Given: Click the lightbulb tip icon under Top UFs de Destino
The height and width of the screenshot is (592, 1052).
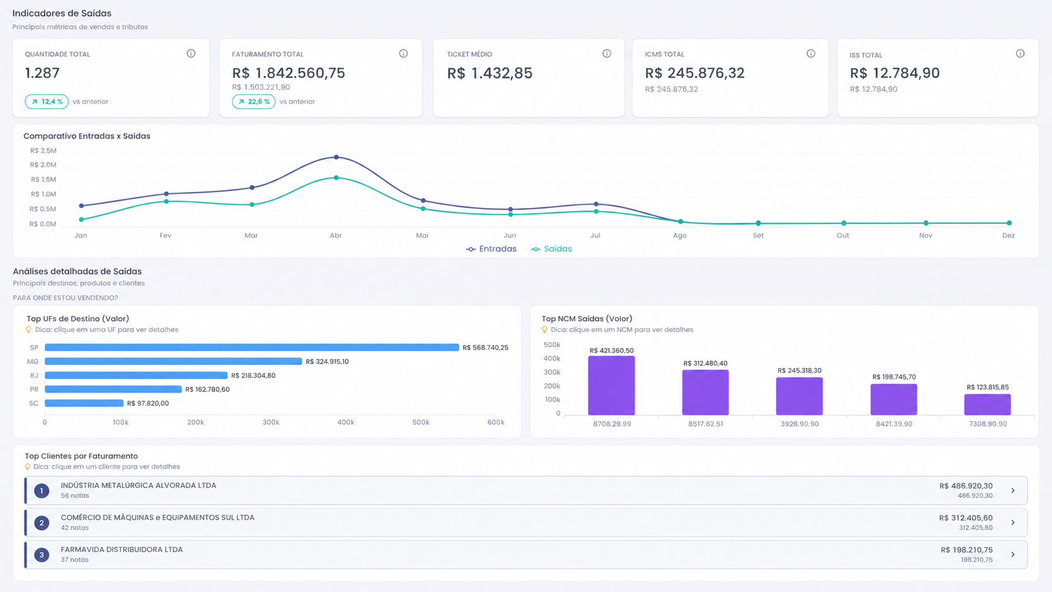Looking at the screenshot, I should [x=28, y=330].
